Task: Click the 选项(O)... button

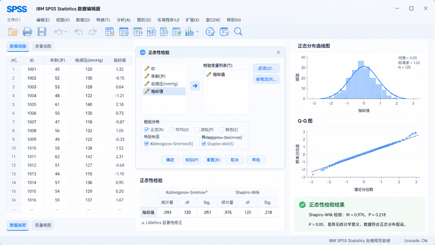Action: (x=266, y=68)
